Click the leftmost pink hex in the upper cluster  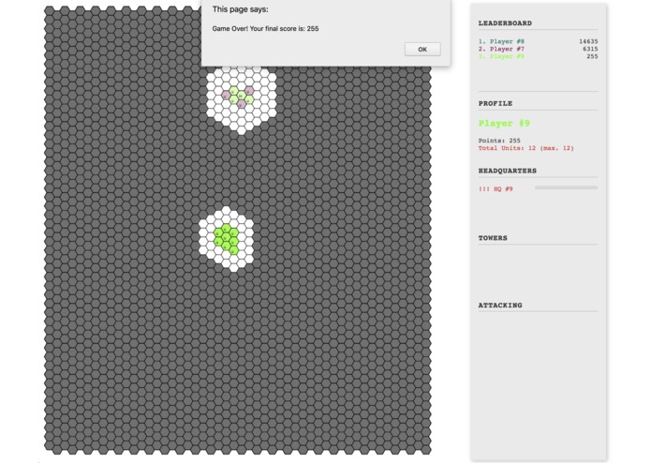click(x=227, y=95)
